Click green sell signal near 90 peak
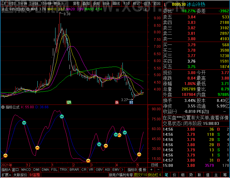The height and width of the screenshot is (178, 230). [62, 117]
